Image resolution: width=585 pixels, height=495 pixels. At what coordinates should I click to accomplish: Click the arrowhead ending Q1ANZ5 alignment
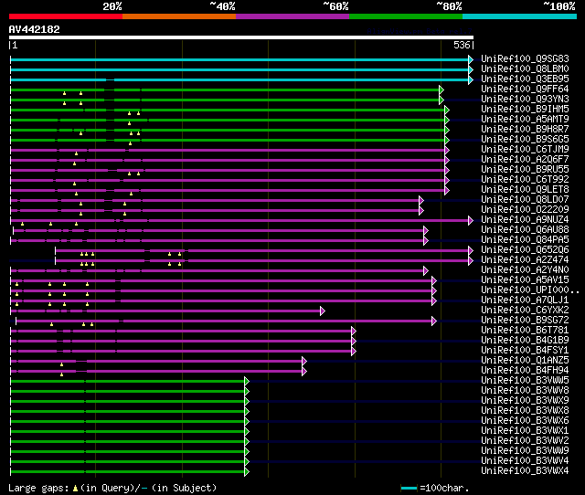304,361
